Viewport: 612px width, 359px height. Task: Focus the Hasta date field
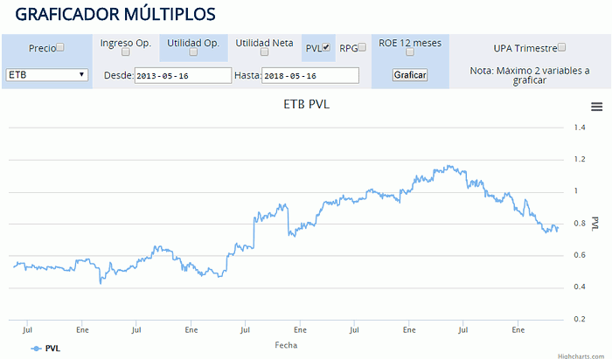click(x=310, y=76)
